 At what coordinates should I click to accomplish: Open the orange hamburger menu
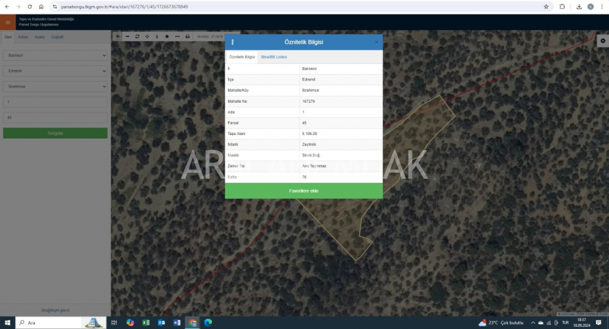8,22
